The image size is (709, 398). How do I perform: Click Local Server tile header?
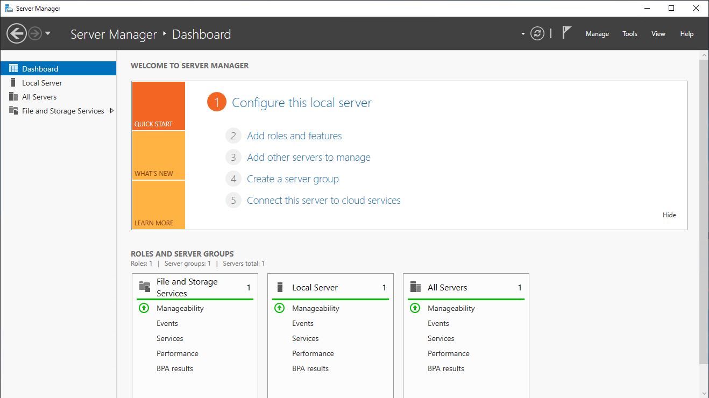point(330,287)
